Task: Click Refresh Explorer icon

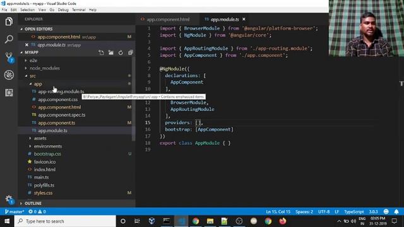Action: pyautogui.click(x=121, y=52)
